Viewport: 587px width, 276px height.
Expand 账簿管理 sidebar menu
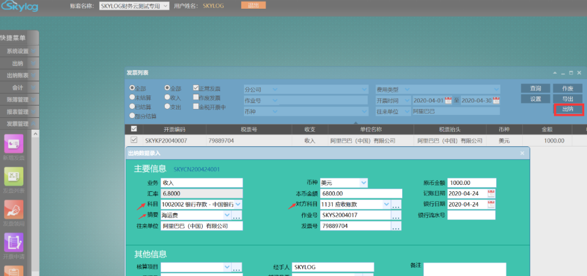[x=20, y=99]
